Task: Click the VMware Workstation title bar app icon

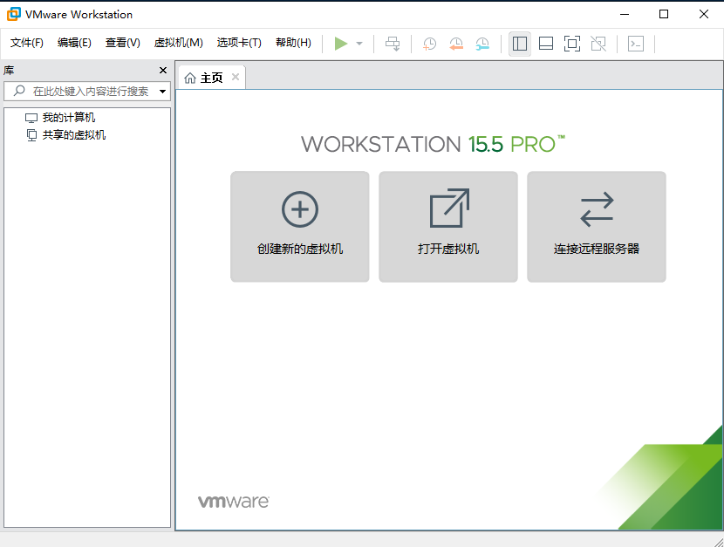Action: pos(13,14)
